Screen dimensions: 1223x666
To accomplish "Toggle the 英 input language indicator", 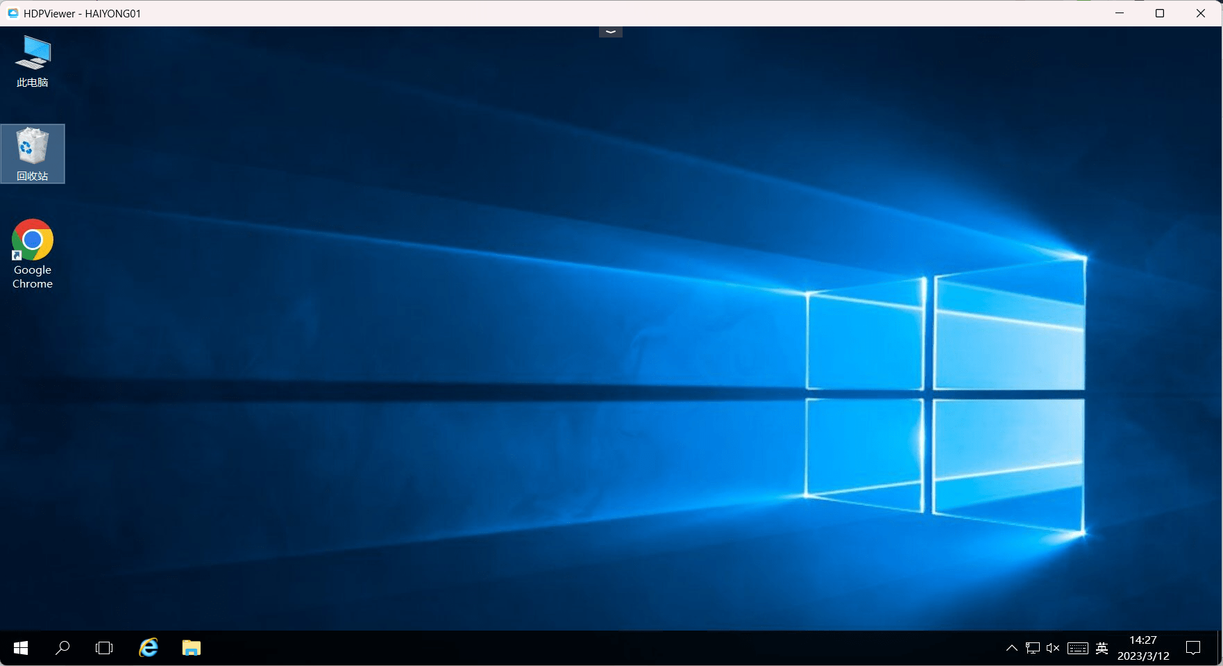I will 1102,648.
